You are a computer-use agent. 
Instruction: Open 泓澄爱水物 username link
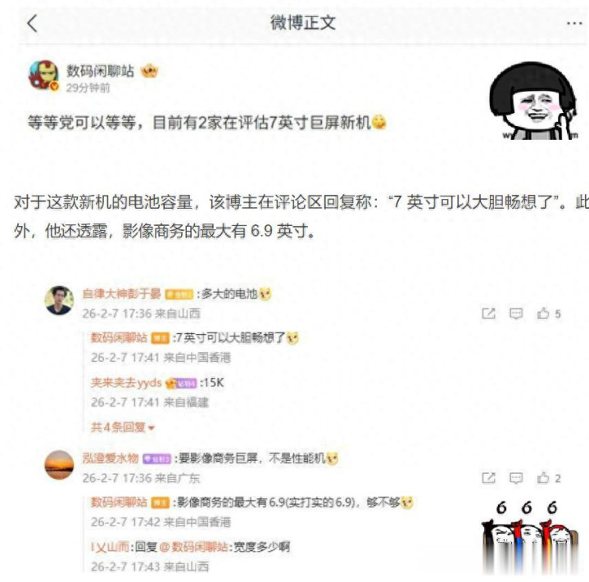point(111,458)
